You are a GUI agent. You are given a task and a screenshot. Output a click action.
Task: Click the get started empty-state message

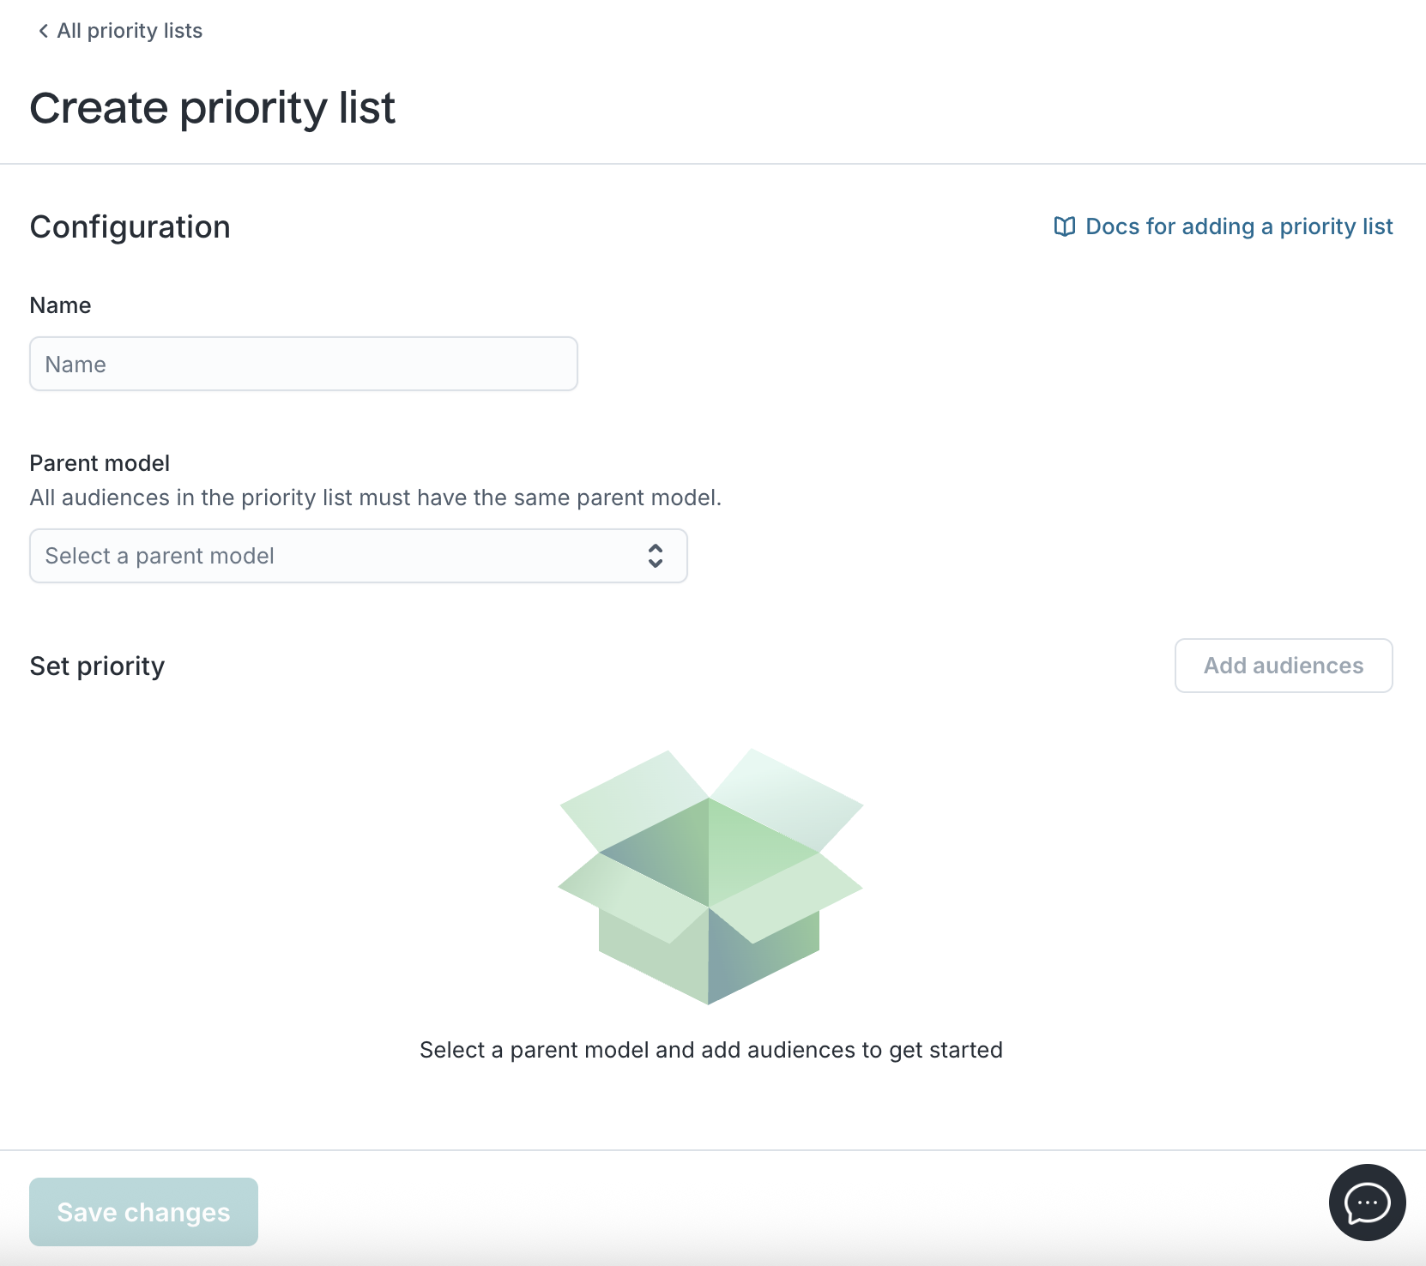point(710,1050)
